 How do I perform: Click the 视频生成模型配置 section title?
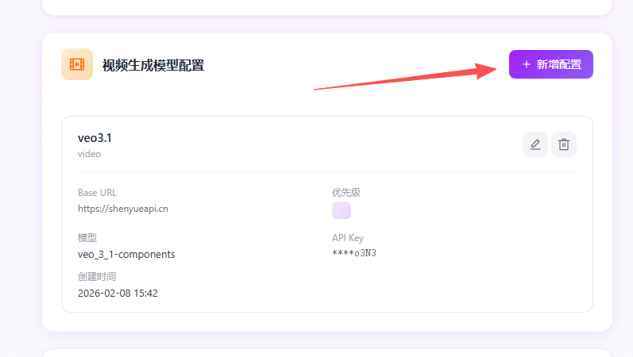[x=153, y=65]
